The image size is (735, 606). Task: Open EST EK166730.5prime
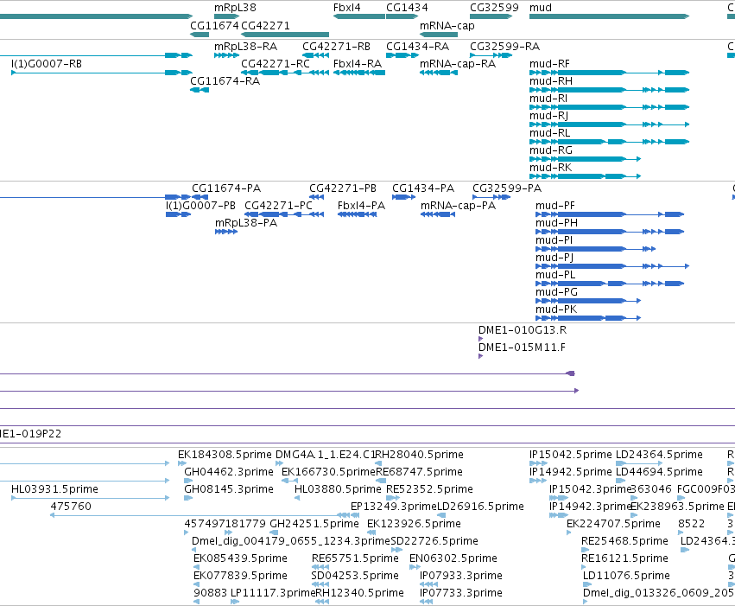[x=289, y=481]
